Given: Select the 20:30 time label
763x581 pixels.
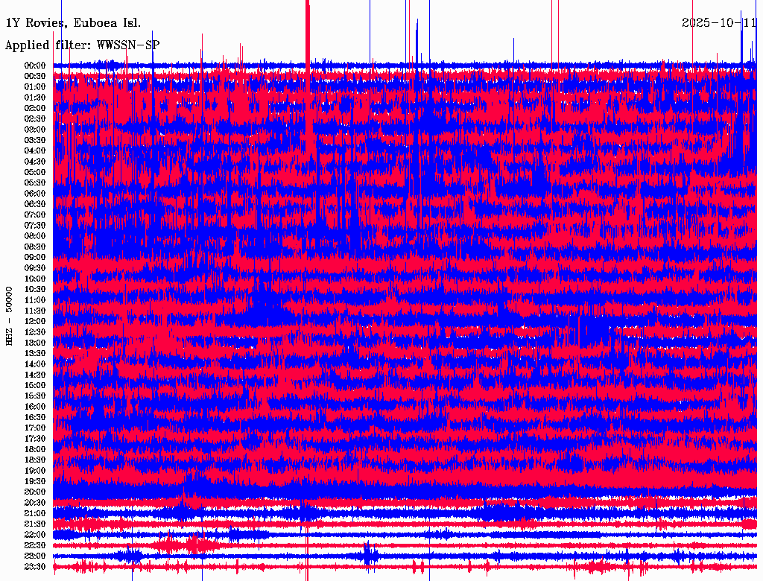Looking at the screenshot, I should click(x=35, y=503).
